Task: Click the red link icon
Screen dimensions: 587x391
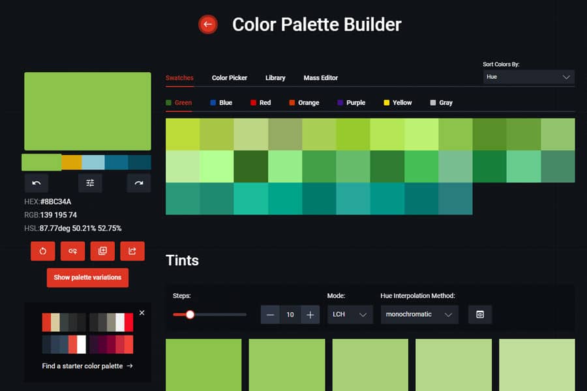Action: 72,251
